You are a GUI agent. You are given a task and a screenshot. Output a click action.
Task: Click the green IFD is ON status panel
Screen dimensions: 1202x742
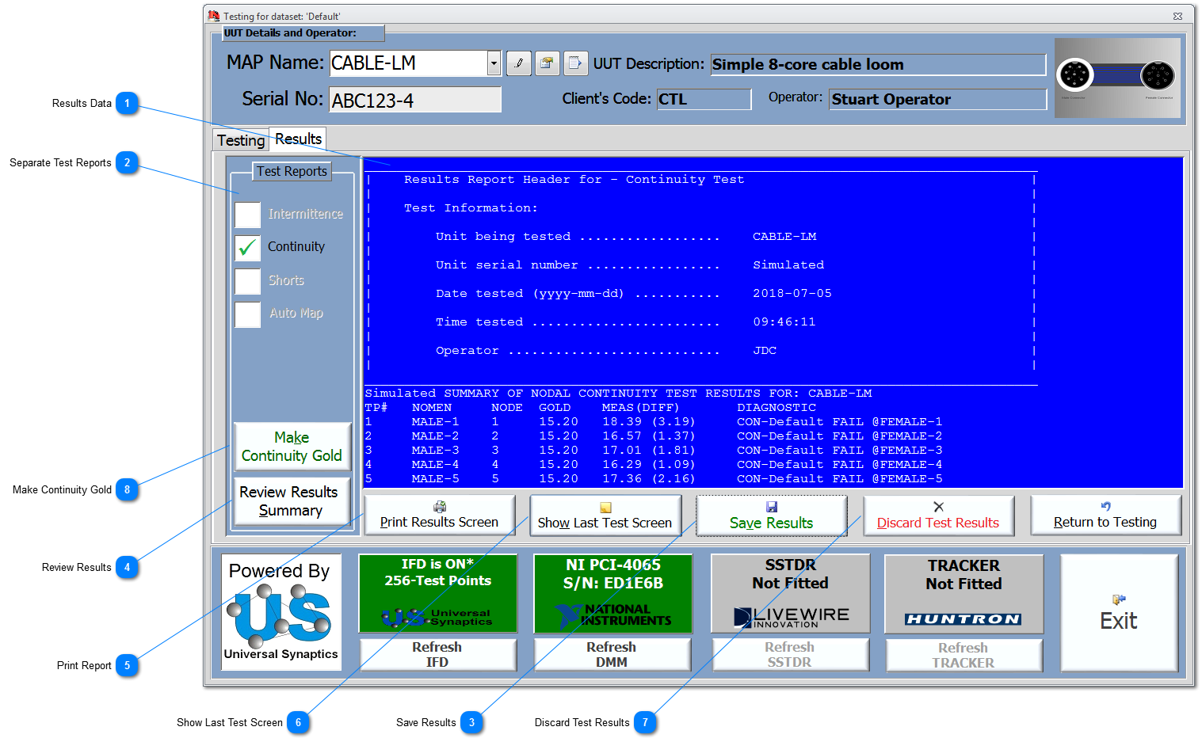click(x=437, y=593)
